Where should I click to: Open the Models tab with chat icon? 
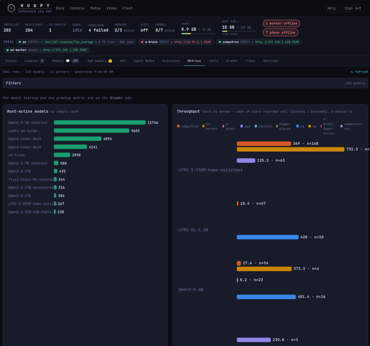(66, 61)
